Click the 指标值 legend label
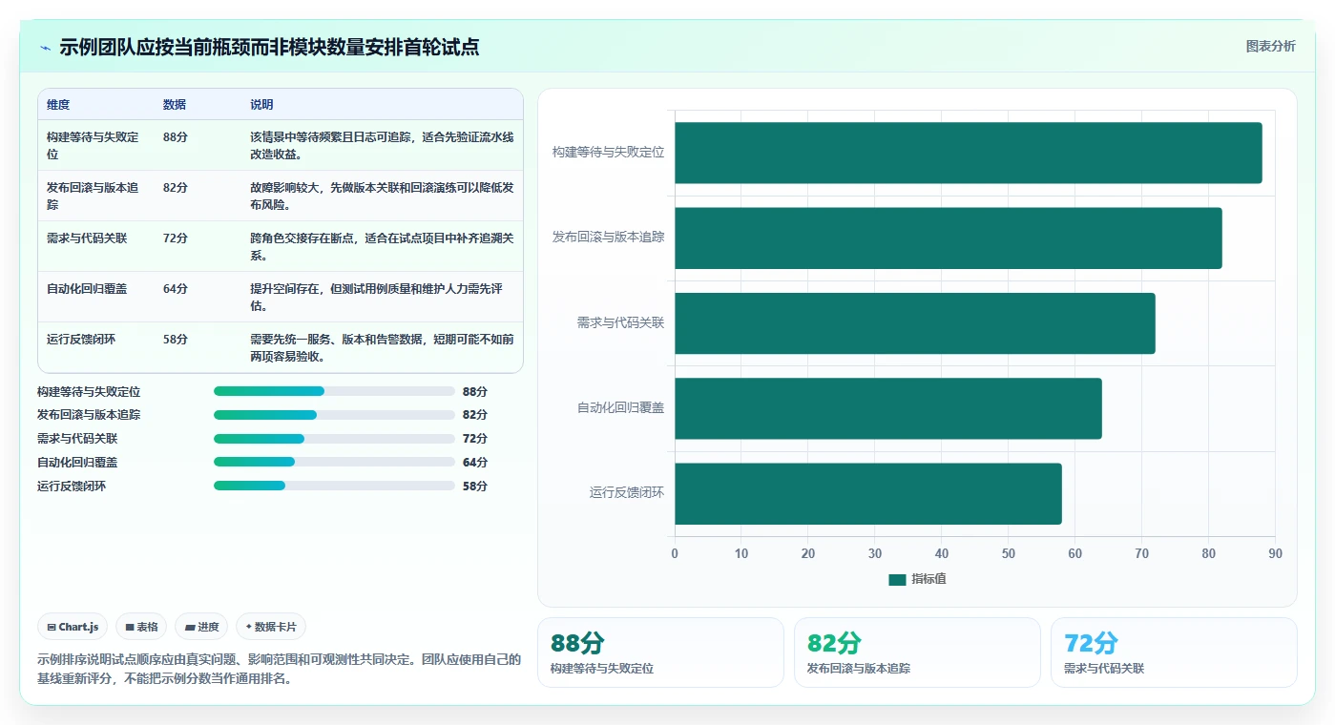This screenshot has width=1335, height=725. 928,579
